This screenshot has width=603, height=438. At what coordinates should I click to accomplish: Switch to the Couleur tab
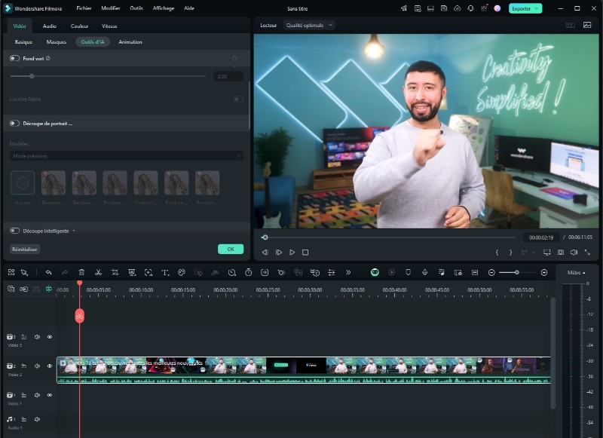click(80, 26)
